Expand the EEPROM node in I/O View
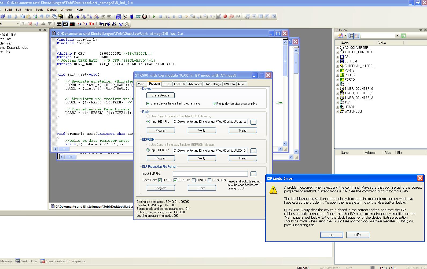This screenshot has width=427, height=269. point(338,61)
